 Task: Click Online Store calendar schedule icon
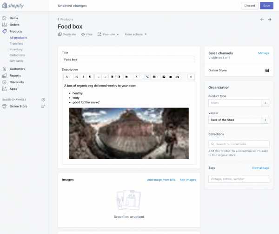coord(267,70)
